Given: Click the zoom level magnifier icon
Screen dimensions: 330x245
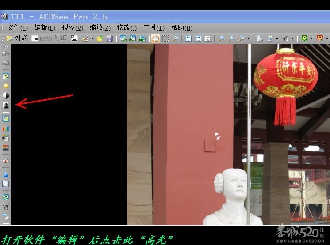Looking at the screenshot, I should coord(242,39).
